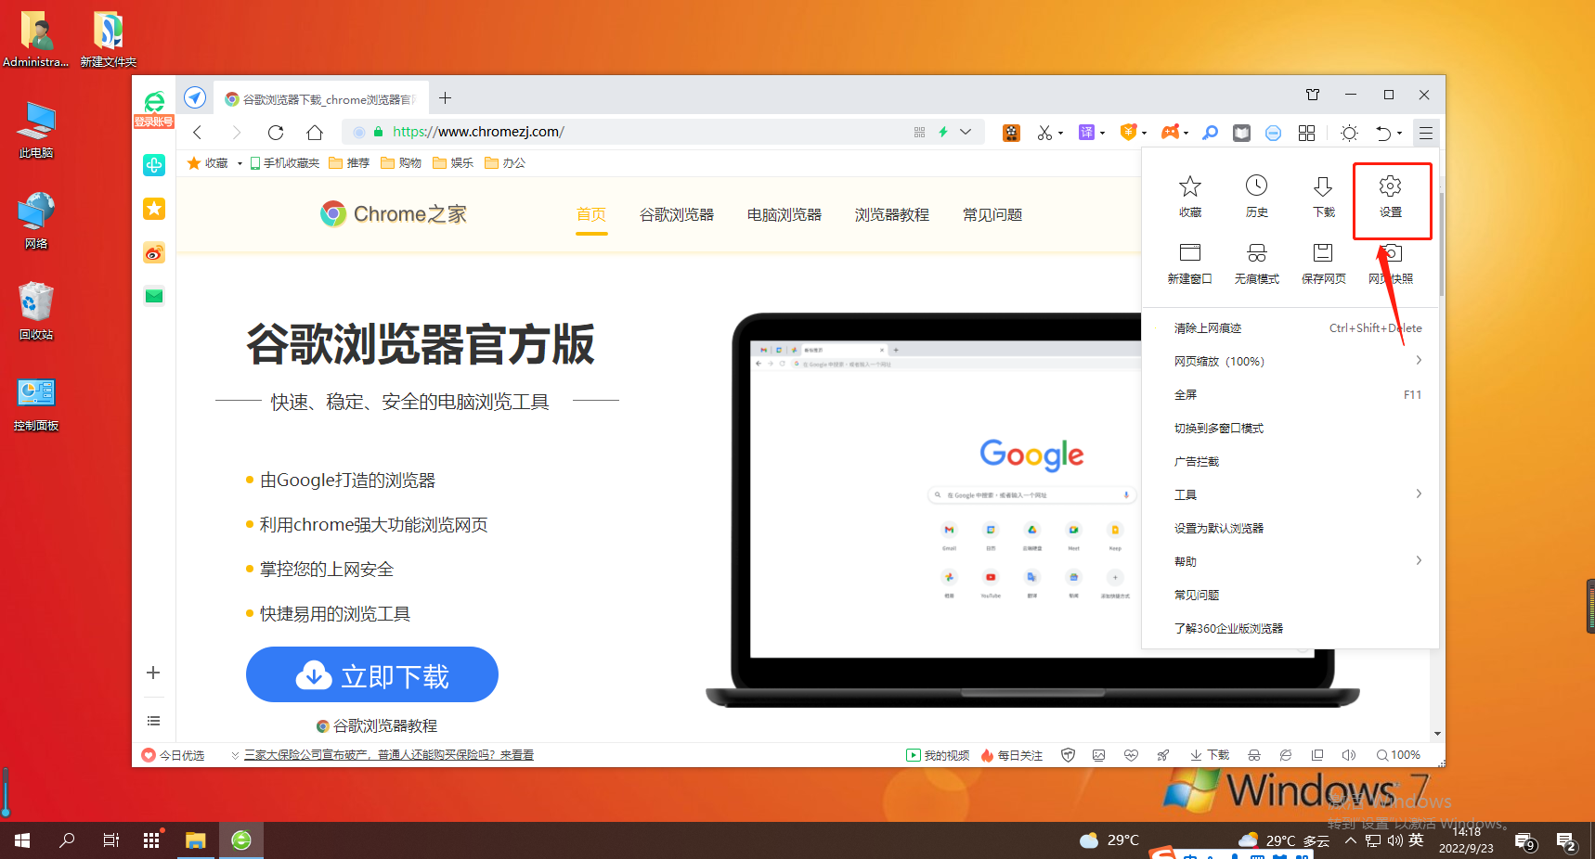Click the restore closed tab undo arrow
The image size is (1595, 859).
(x=1383, y=133)
